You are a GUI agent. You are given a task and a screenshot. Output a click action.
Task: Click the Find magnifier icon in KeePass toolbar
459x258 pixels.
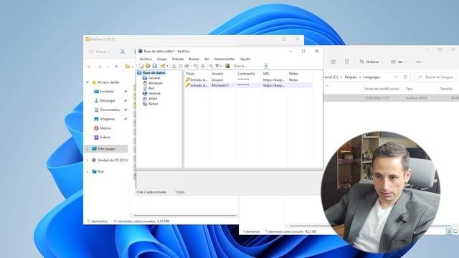click(211, 66)
